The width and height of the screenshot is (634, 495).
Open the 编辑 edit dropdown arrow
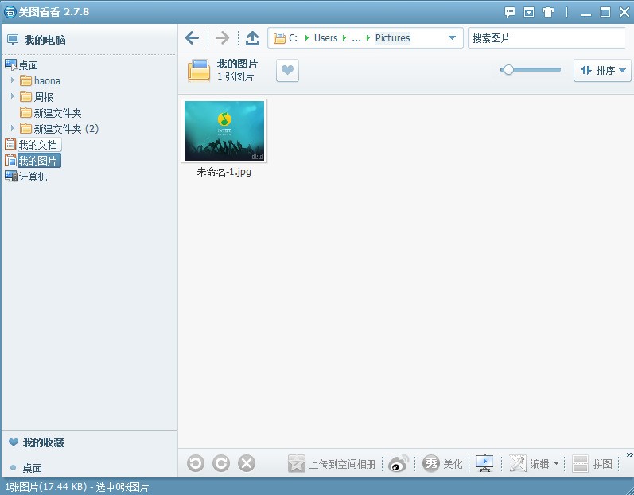tap(556, 464)
